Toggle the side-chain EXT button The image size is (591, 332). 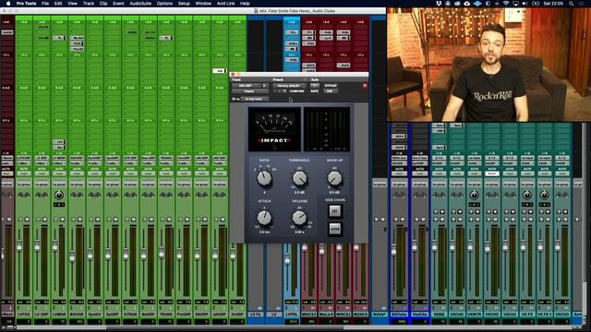pyautogui.click(x=334, y=211)
